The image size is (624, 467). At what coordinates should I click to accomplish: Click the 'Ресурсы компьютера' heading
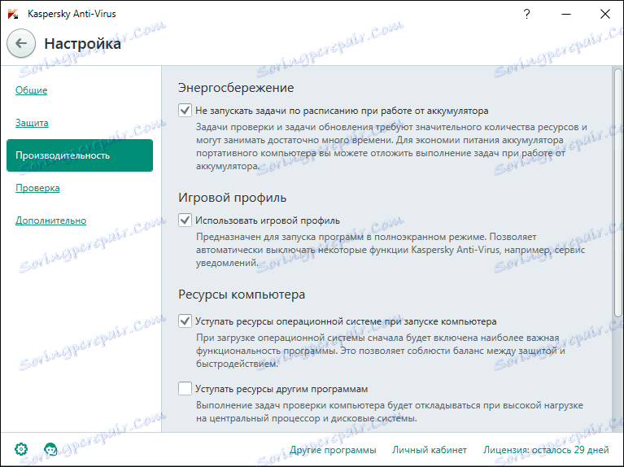(242, 295)
